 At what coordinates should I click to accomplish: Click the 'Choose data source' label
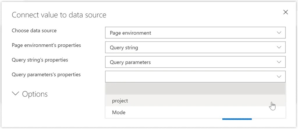point(34,30)
